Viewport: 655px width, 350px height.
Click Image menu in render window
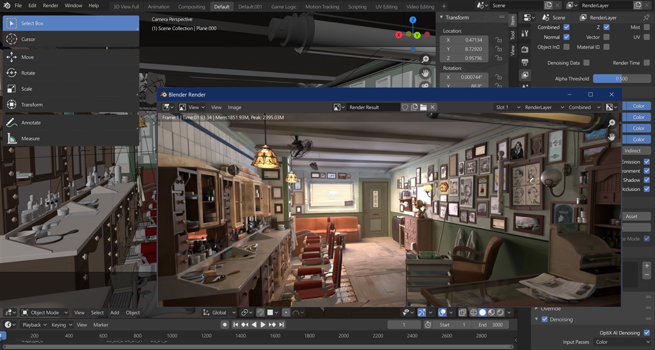[235, 107]
